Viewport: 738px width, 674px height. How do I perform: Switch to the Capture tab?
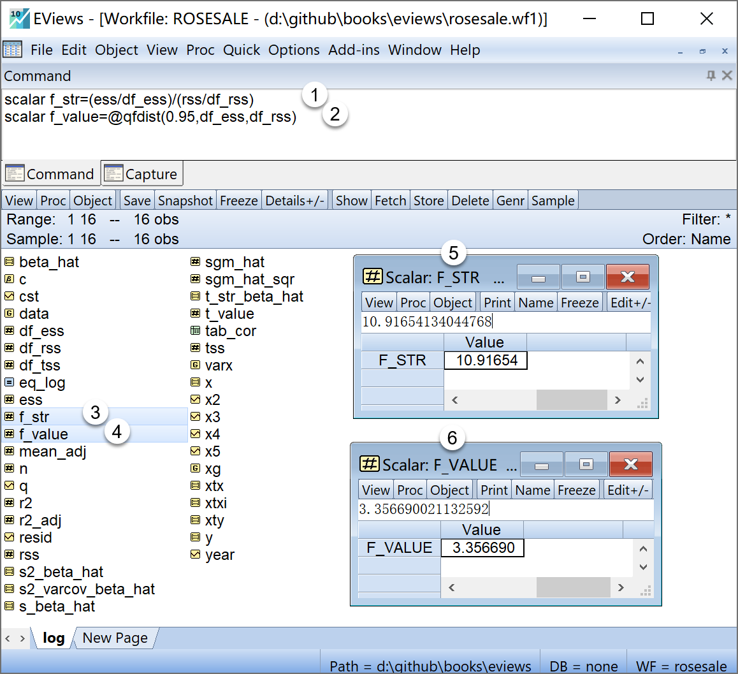coord(143,174)
